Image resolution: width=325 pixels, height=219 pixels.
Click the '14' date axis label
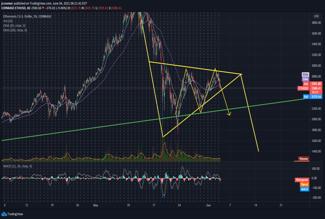click(x=256, y=205)
